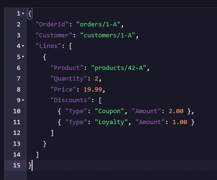Select the "Product" key on line 6
Viewport: 217px width, 180px height.
[67, 68]
